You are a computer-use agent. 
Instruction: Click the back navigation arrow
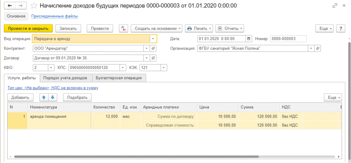point(10,6)
